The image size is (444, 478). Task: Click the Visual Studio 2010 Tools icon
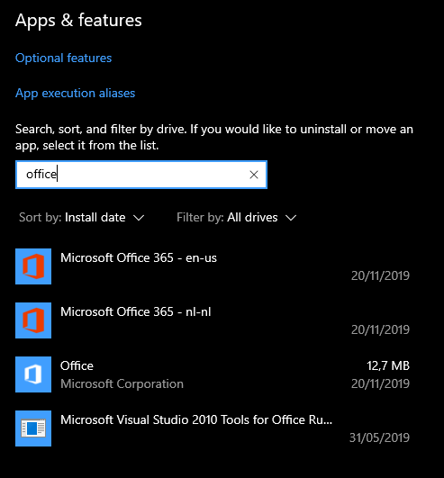pyautogui.click(x=33, y=428)
